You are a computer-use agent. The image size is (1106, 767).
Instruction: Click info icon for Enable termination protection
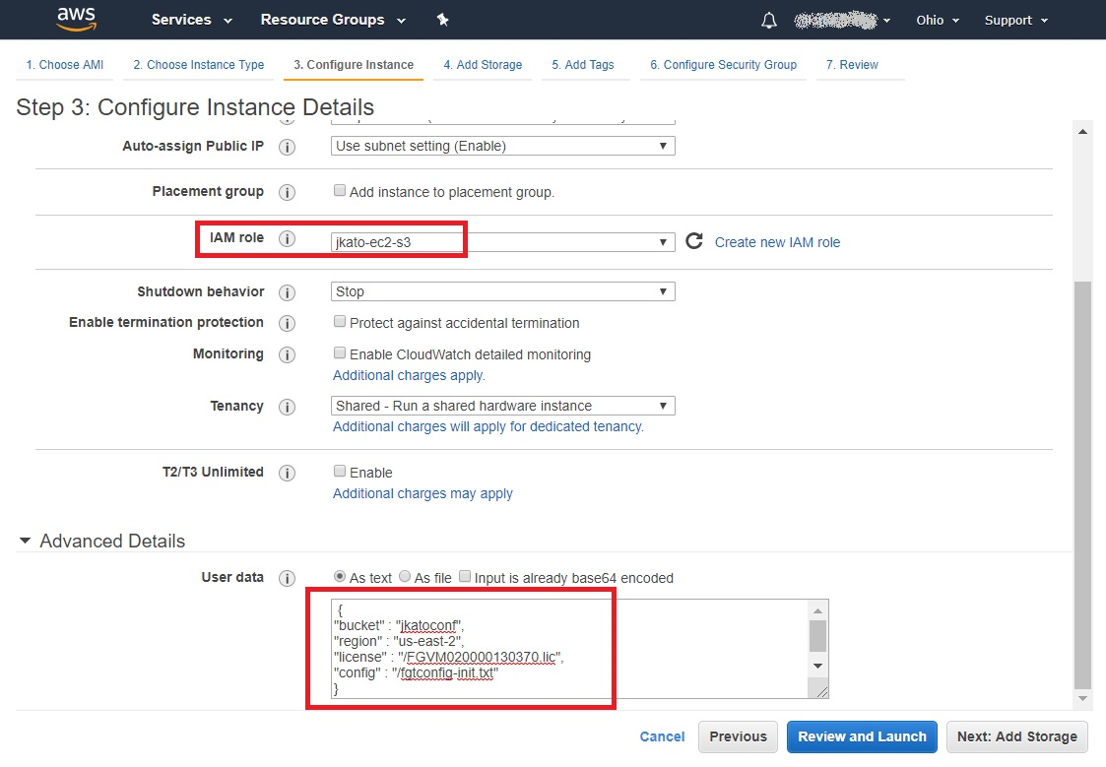(287, 323)
